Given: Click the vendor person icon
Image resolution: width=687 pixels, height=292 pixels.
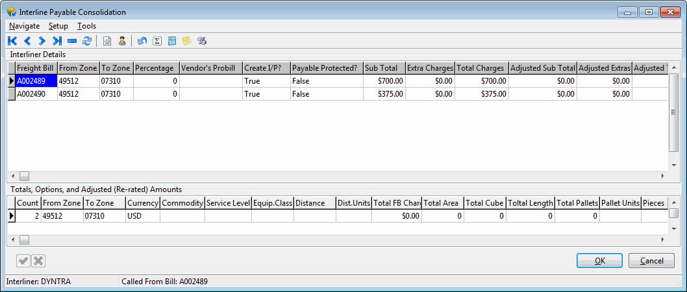Looking at the screenshot, I should [121, 41].
